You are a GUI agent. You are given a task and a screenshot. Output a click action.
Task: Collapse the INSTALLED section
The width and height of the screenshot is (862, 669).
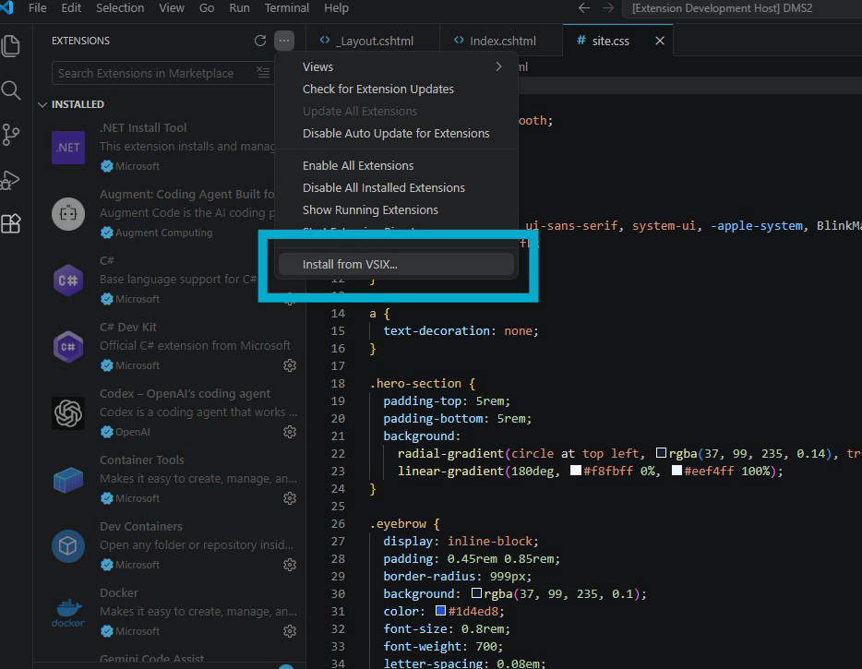point(42,104)
